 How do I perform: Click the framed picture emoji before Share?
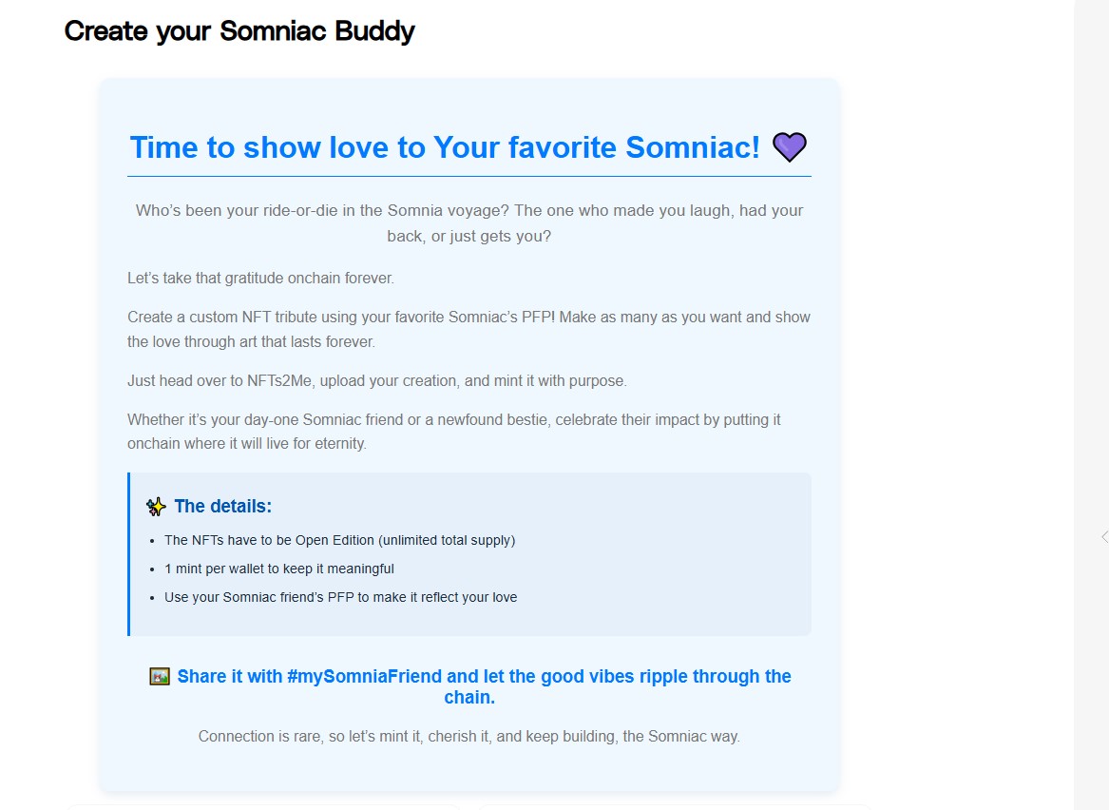160,677
